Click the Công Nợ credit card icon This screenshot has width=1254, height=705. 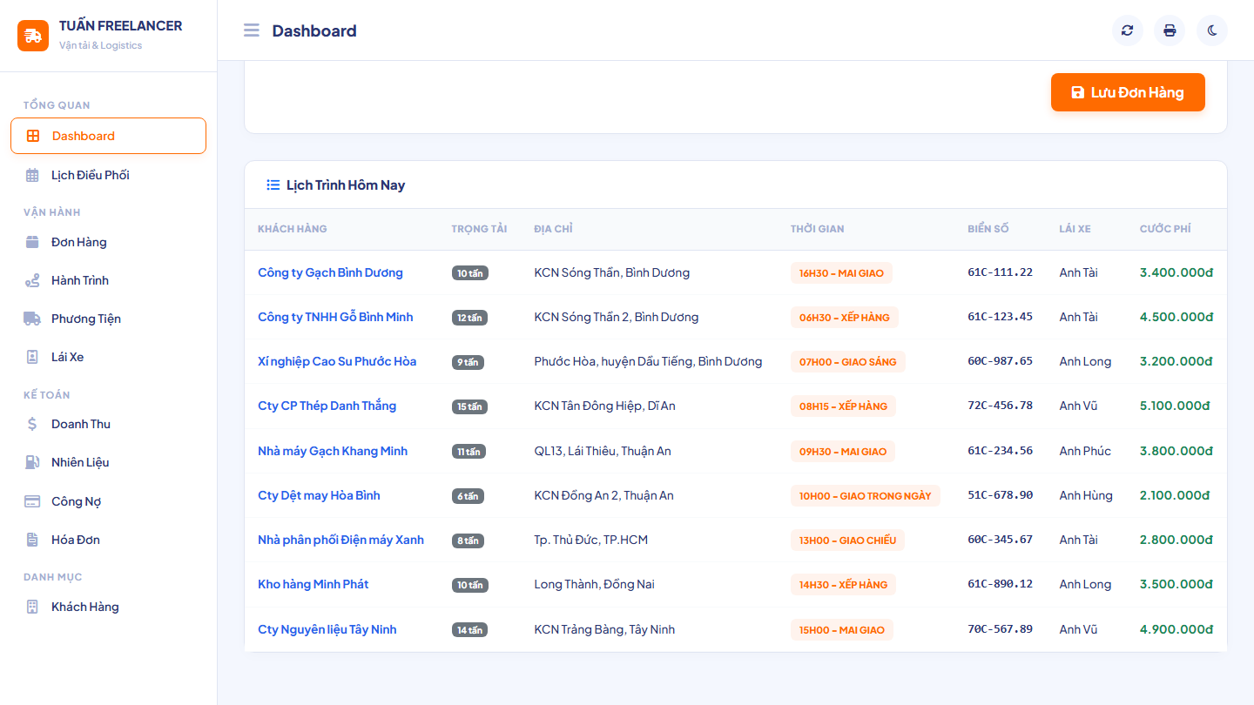click(32, 501)
